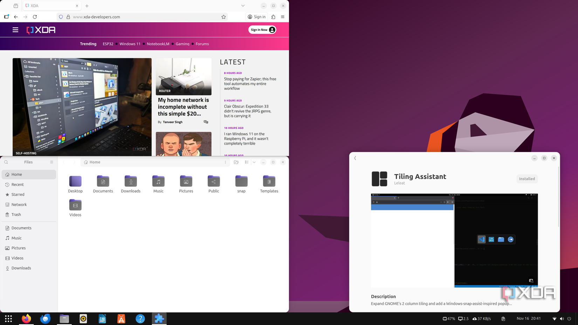Open LibreOffice Writer from the dock
This screenshot has width=578, height=325.
click(102, 319)
